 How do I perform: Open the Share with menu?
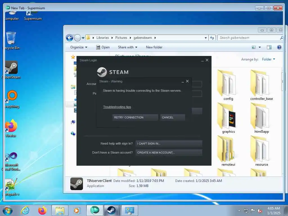click(127, 47)
